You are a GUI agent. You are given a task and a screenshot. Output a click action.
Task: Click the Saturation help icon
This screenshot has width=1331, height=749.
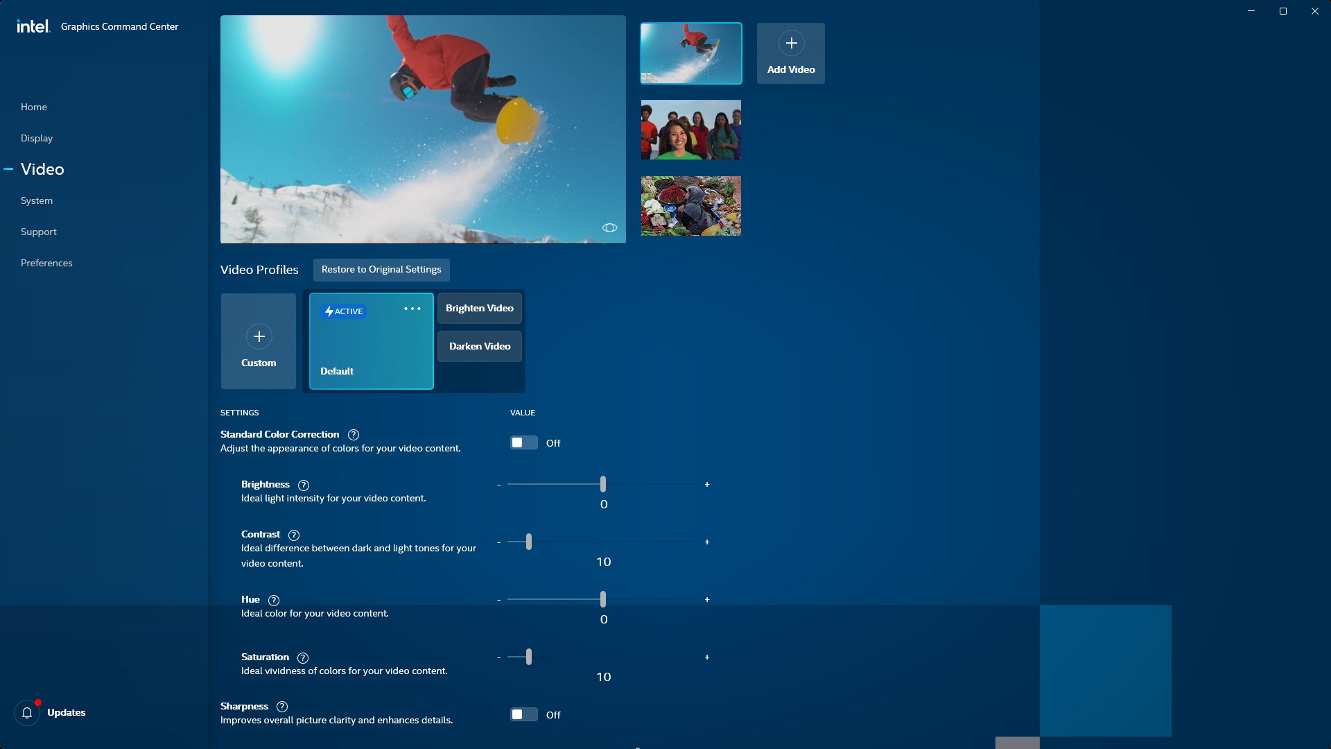pyautogui.click(x=302, y=657)
